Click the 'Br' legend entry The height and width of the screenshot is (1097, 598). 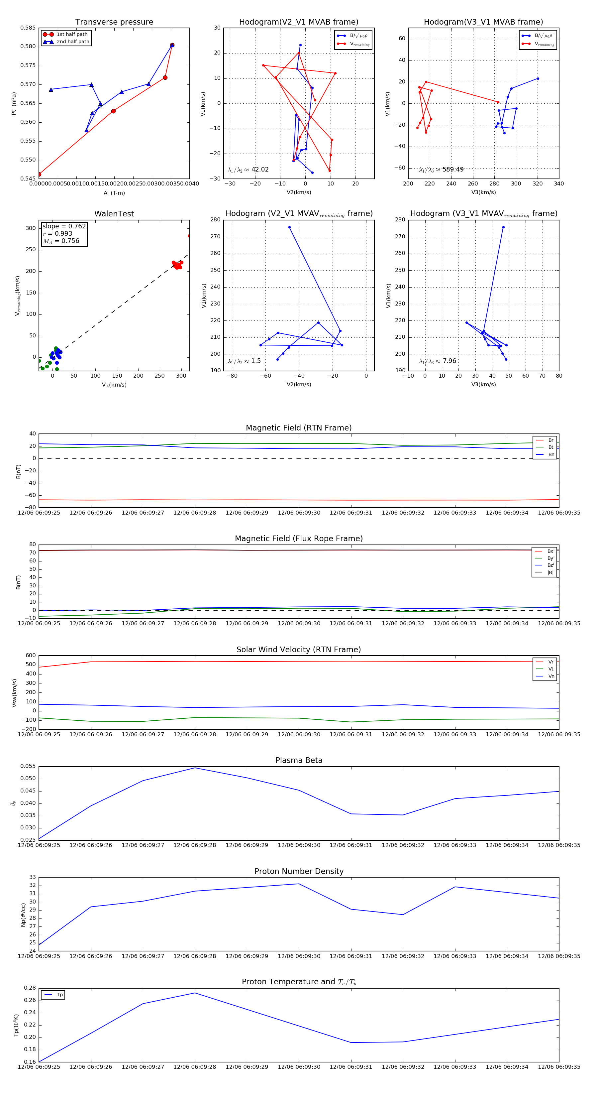(x=545, y=440)
